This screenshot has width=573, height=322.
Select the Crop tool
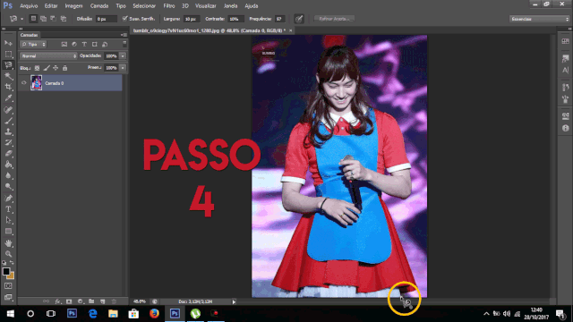tap(8, 87)
